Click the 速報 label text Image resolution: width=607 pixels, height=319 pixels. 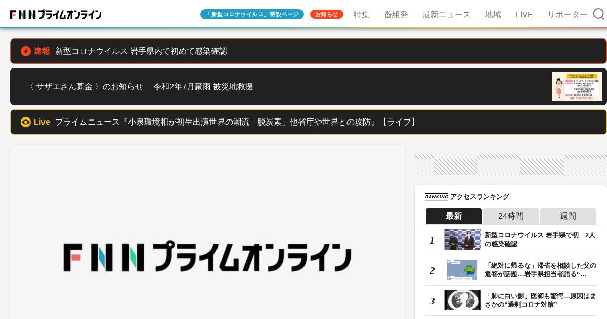[x=42, y=51]
